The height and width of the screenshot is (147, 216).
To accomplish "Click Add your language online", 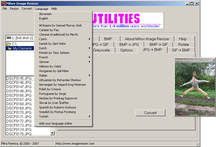I will [55, 123].
